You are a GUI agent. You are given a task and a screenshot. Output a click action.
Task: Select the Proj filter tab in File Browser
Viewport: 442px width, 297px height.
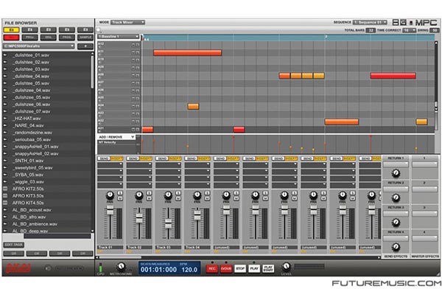tap(30, 38)
